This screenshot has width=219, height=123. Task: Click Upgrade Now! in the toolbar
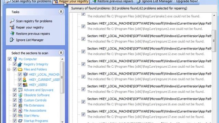pyautogui.click(x=187, y=2)
